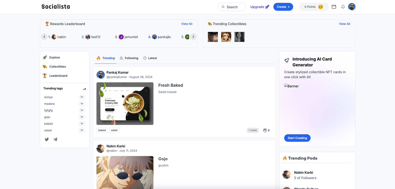Open the Nabin Karki post author name
Image resolution: width=395 pixels, height=189 pixels.
coord(116,146)
